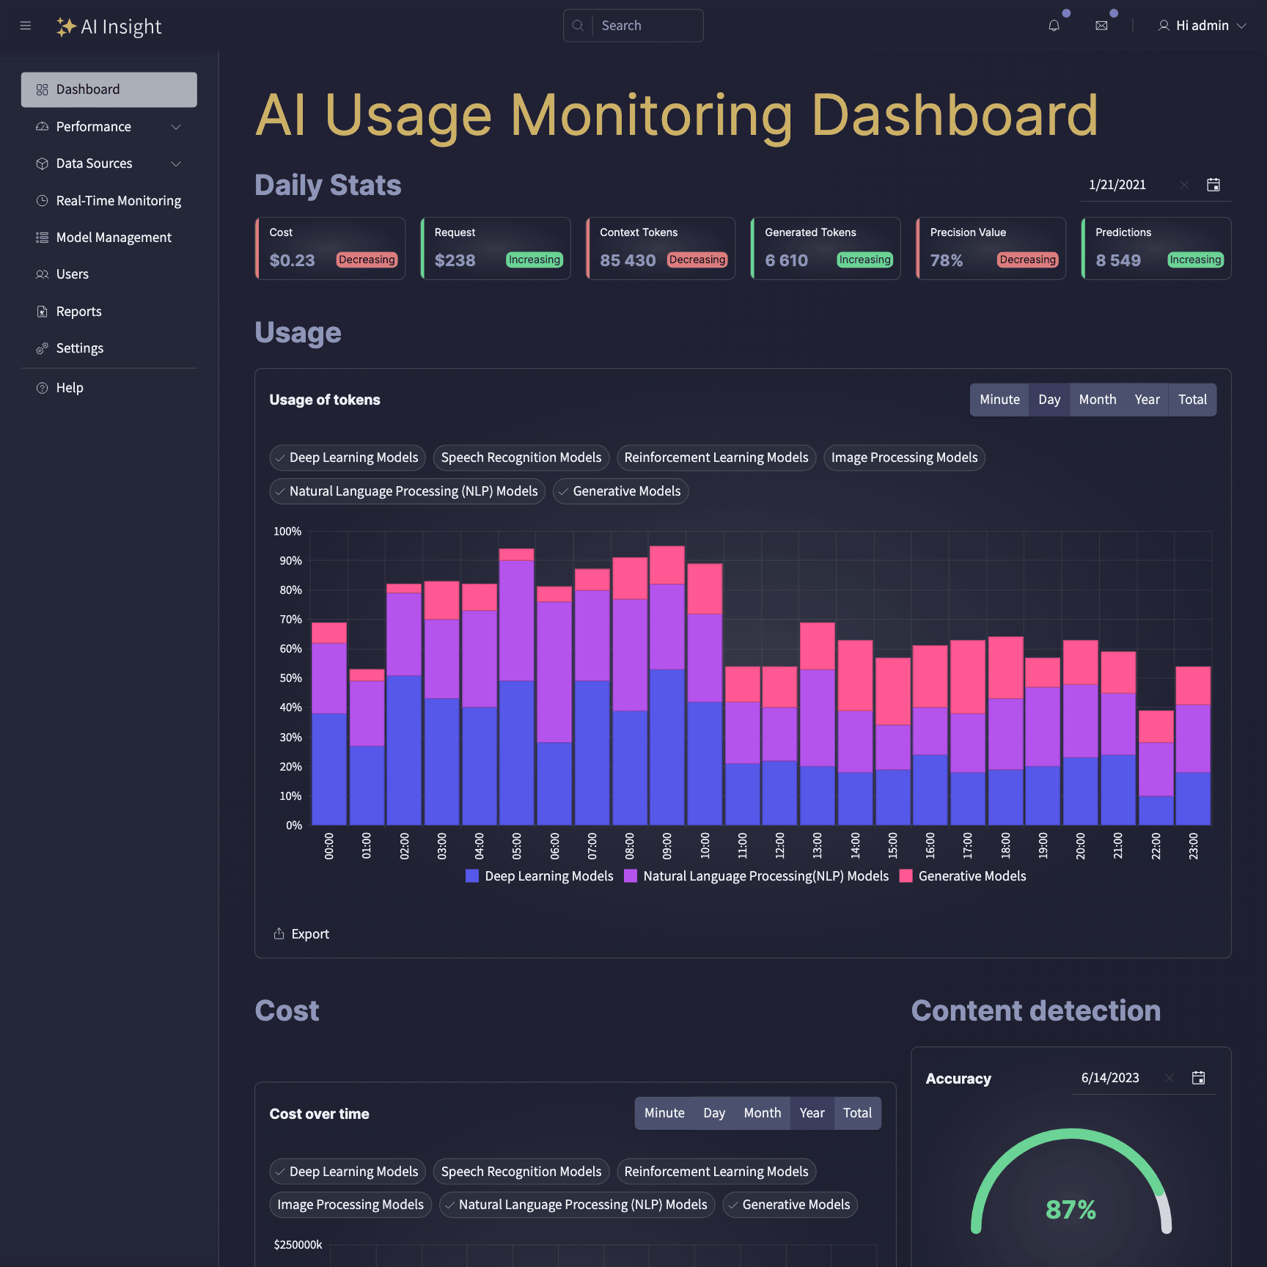The width and height of the screenshot is (1267, 1267).
Task: Toggle Reinforcement Learning Models filter in Usage
Action: 716,458
